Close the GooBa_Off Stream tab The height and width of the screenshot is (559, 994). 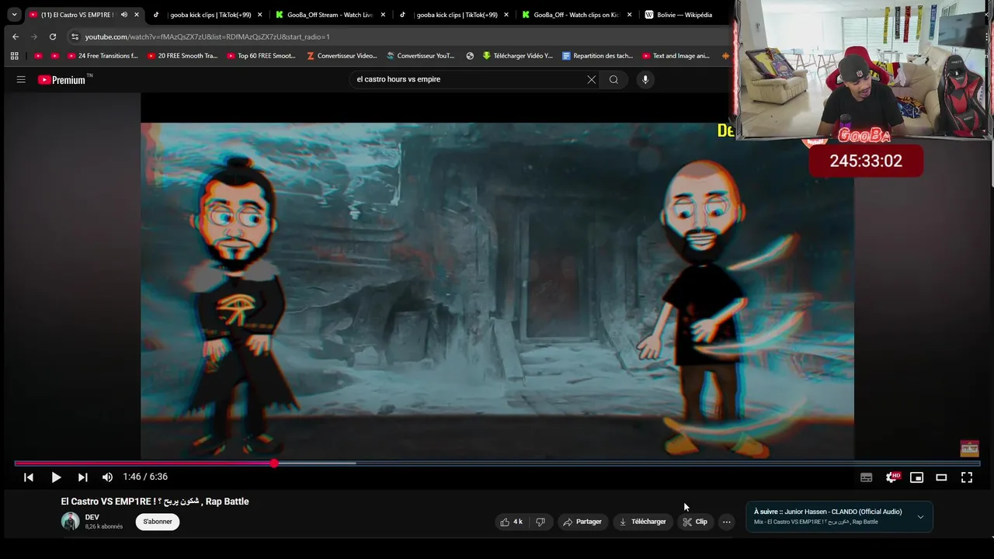pos(383,14)
